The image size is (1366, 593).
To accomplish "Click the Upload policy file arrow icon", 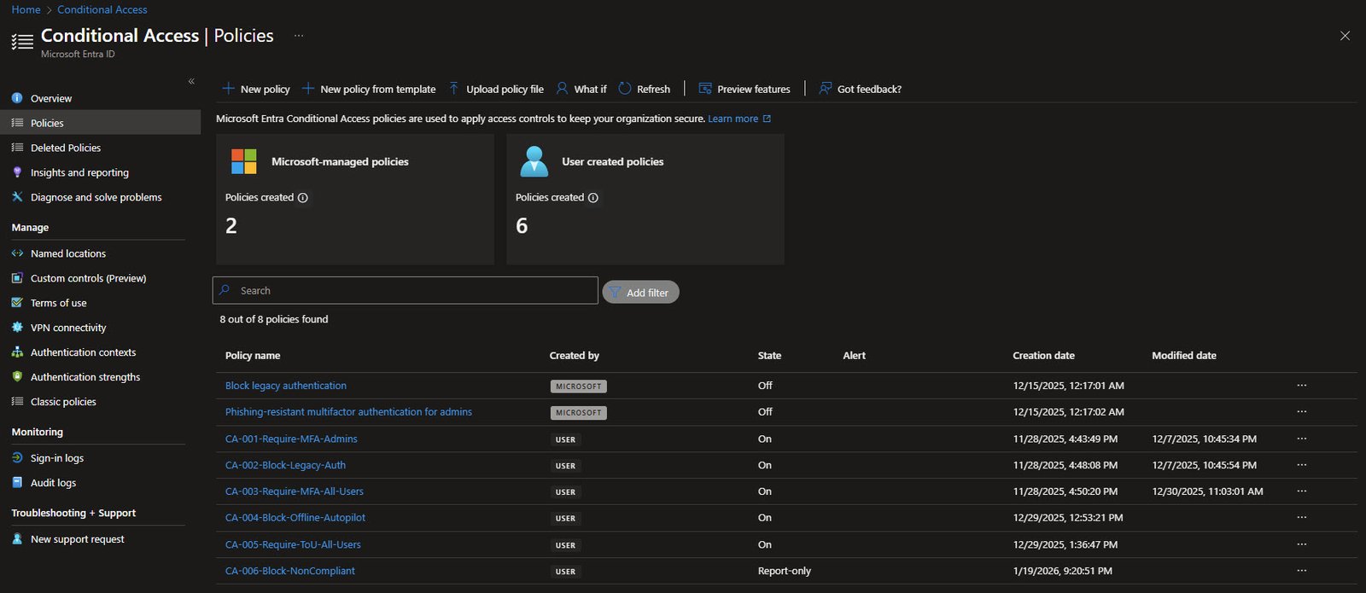I will [x=454, y=89].
